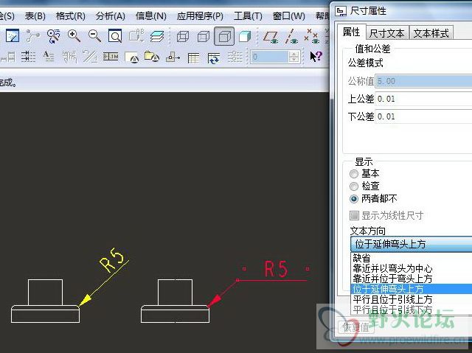Click the Zoom In magnifier
Viewport: 472px width, 353px height.
(x=74, y=36)
